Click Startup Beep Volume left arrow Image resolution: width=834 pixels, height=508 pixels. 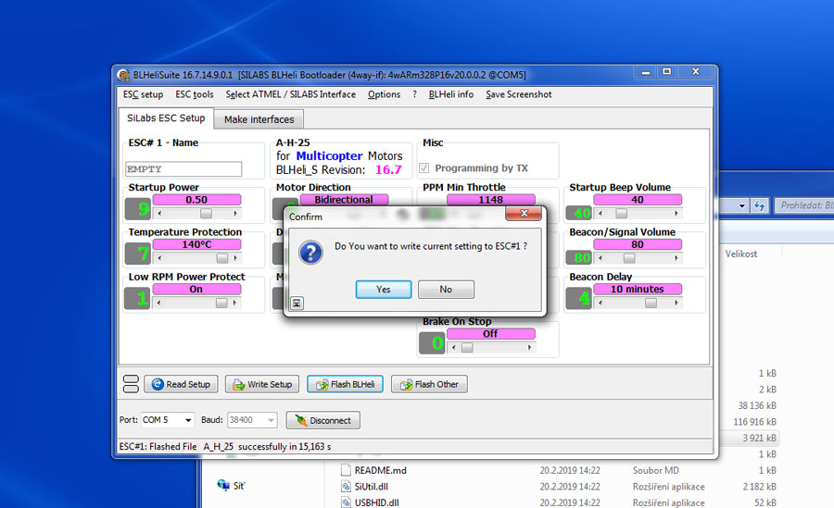(600, 214)
